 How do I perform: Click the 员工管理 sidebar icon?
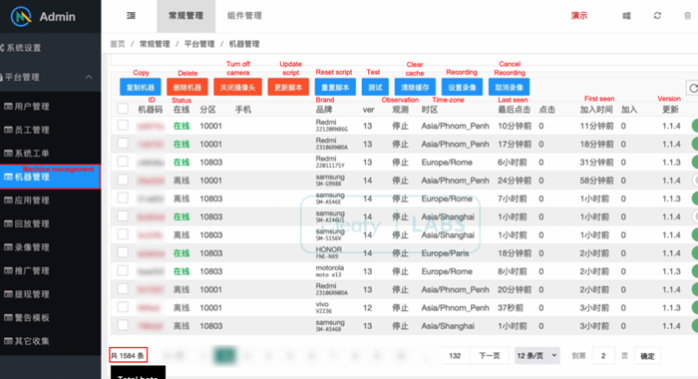(8, 130)
